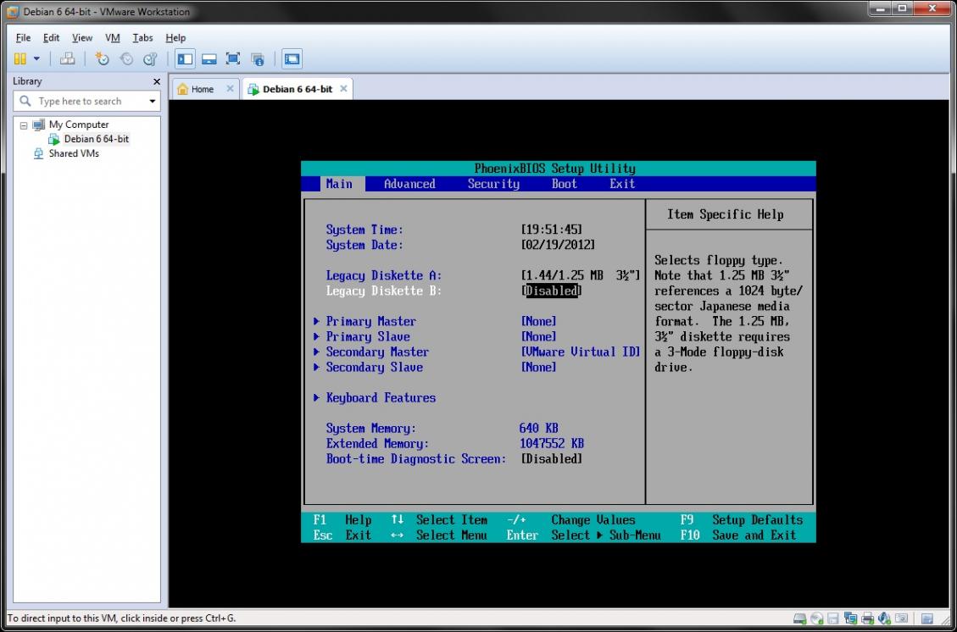Image resolution: width=957 pixels, height=632 pixels.
Task: Click the network adapter status icon
Action: pos(850,618)
